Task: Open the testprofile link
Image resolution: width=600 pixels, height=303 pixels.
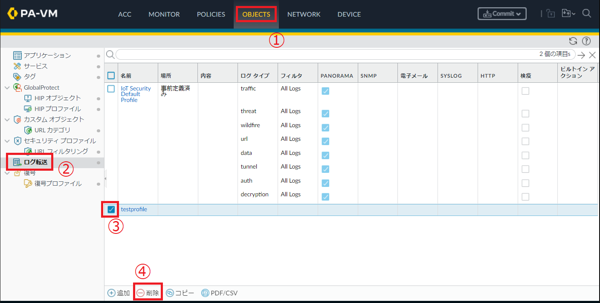Action: (x=134, y=210)
